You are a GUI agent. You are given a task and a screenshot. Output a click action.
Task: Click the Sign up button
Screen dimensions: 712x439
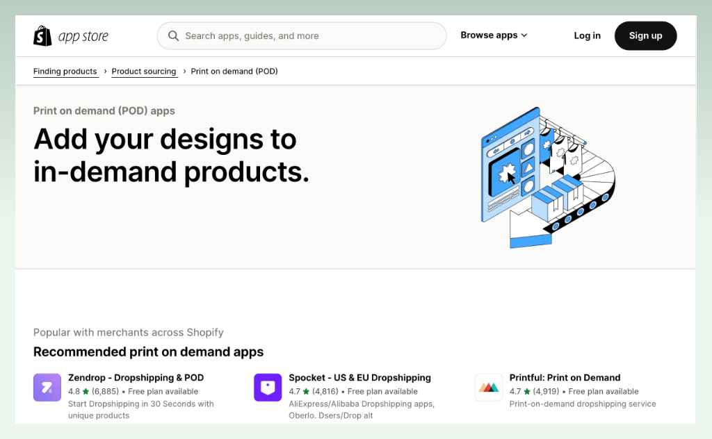645,36
